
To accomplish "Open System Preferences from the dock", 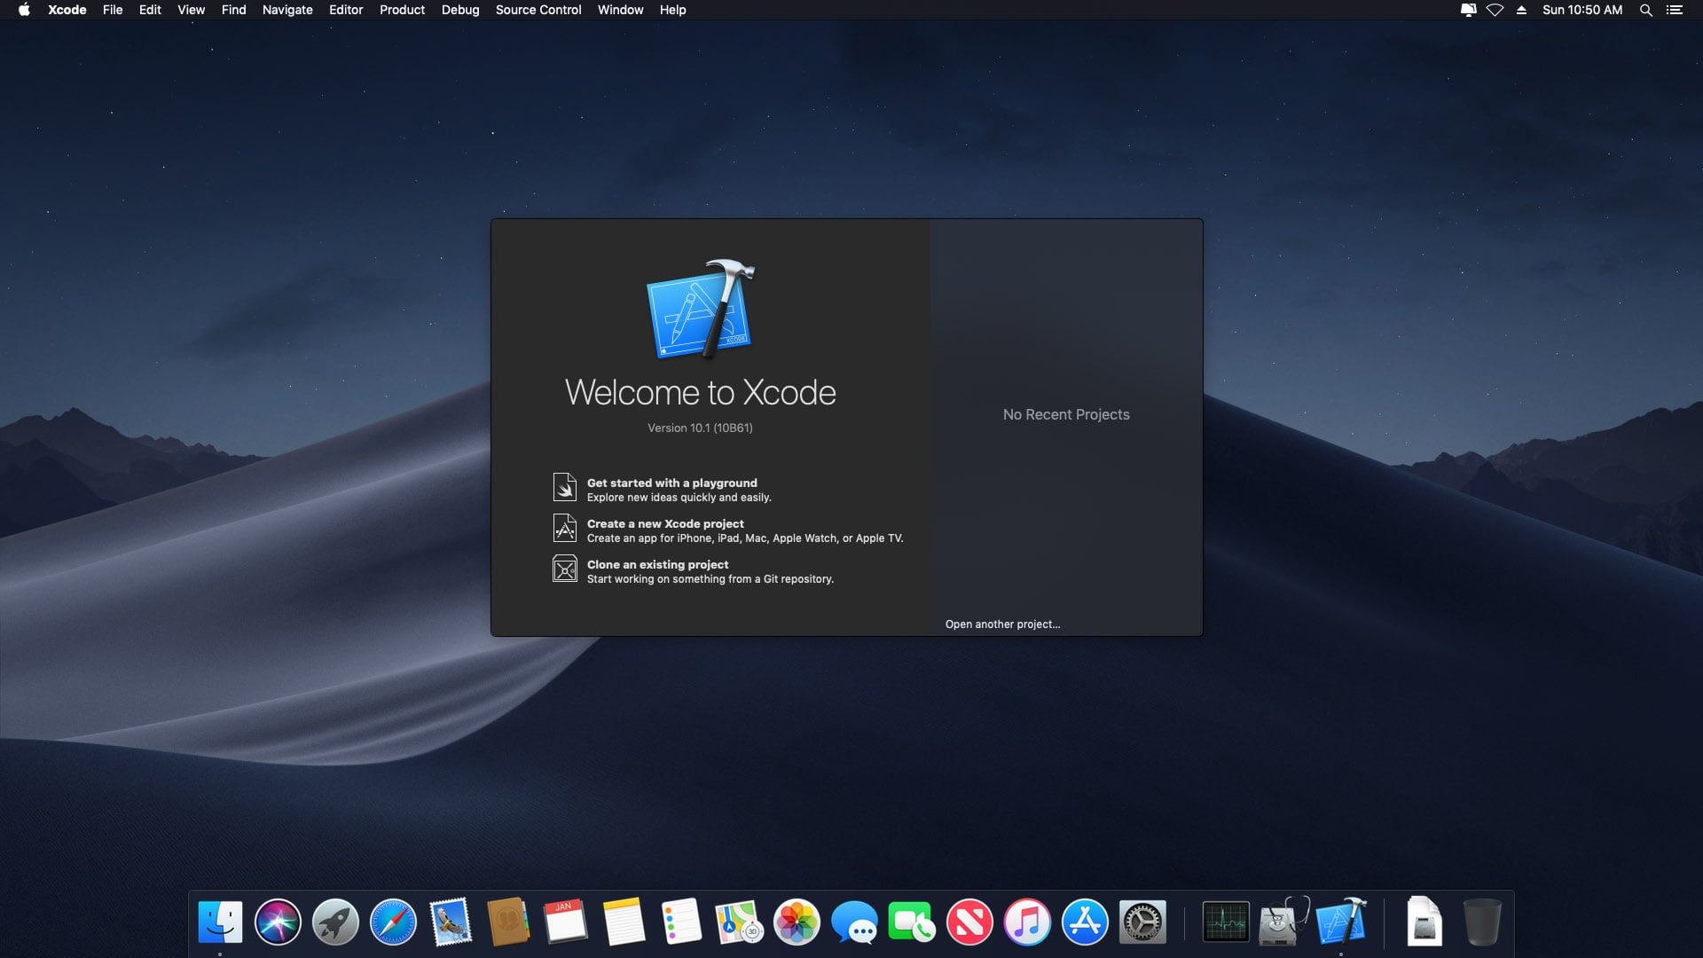I will tap(1142, 923).
